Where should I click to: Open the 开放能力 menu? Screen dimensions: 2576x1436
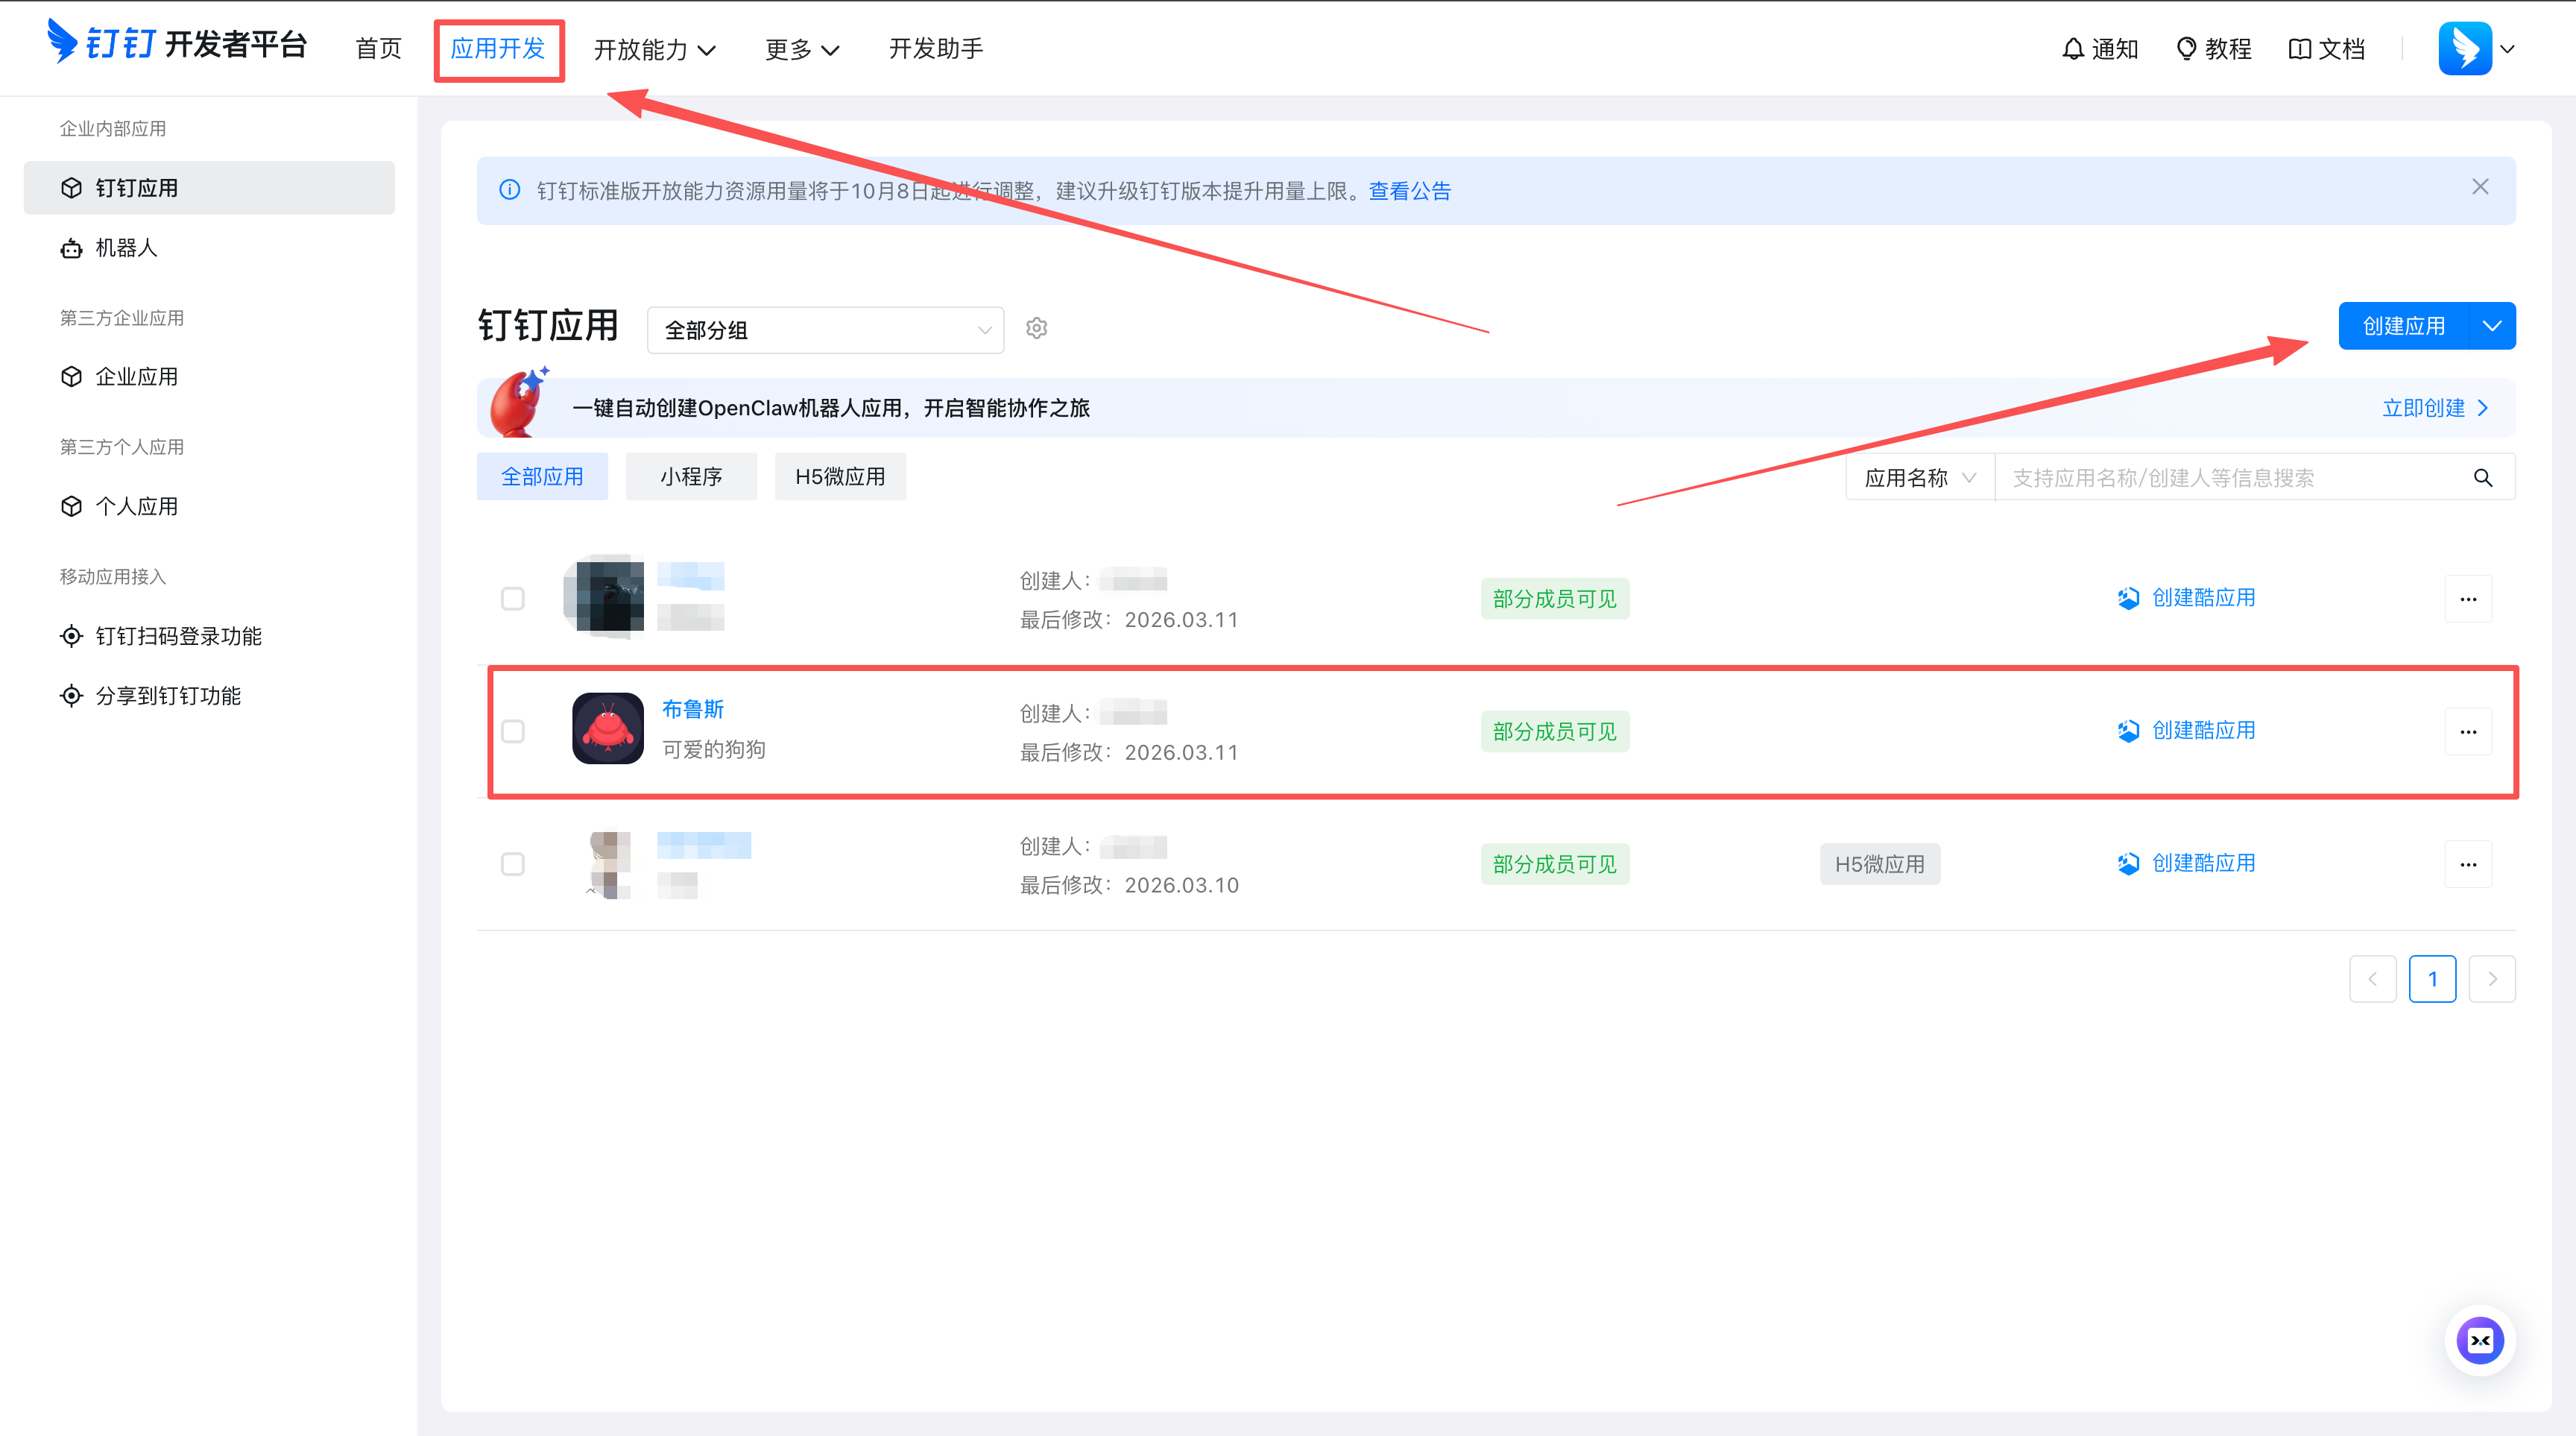(x=654, y=49)
